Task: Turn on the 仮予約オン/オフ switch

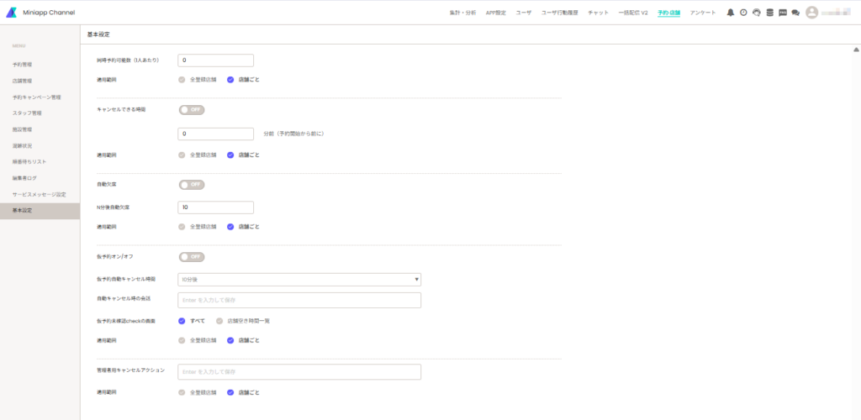Action: [191, 257]
